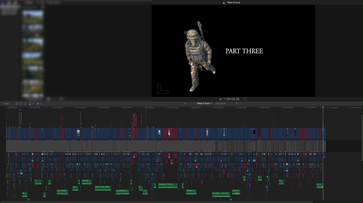The width and height of the screenshot is (363, 203).
Task: Click the clock icon beside timecode
Action: click(x=220, y=99)
